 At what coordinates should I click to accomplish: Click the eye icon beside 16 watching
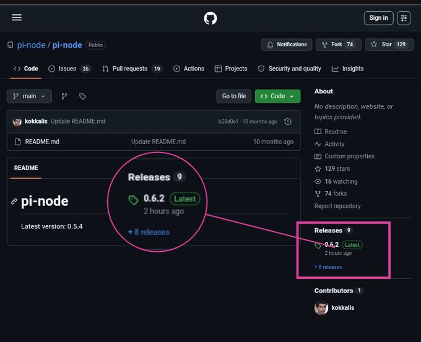[318, 182]
